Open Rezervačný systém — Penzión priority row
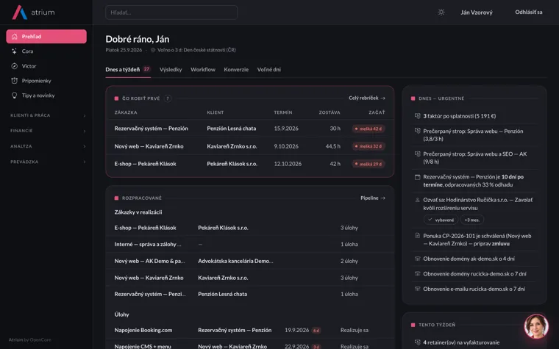 (249, 129)
